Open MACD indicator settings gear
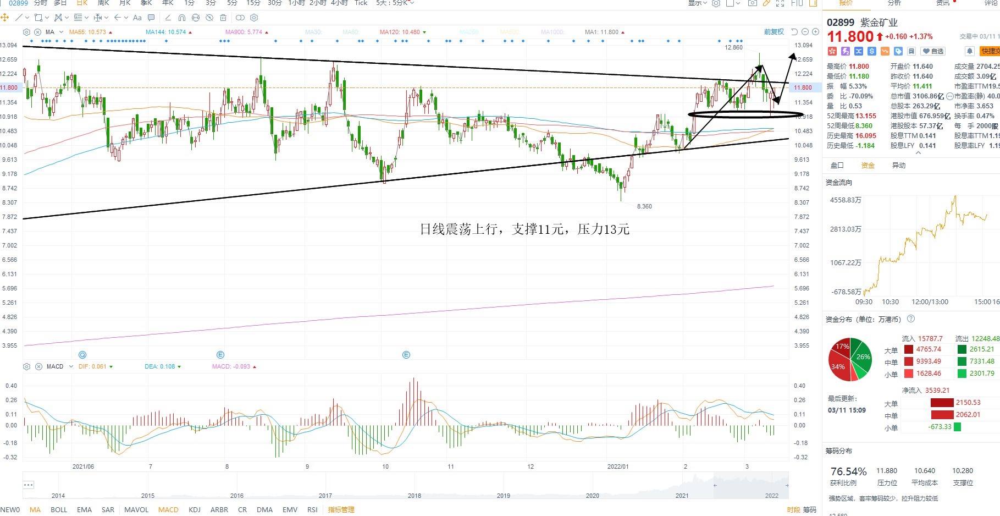 26,366
